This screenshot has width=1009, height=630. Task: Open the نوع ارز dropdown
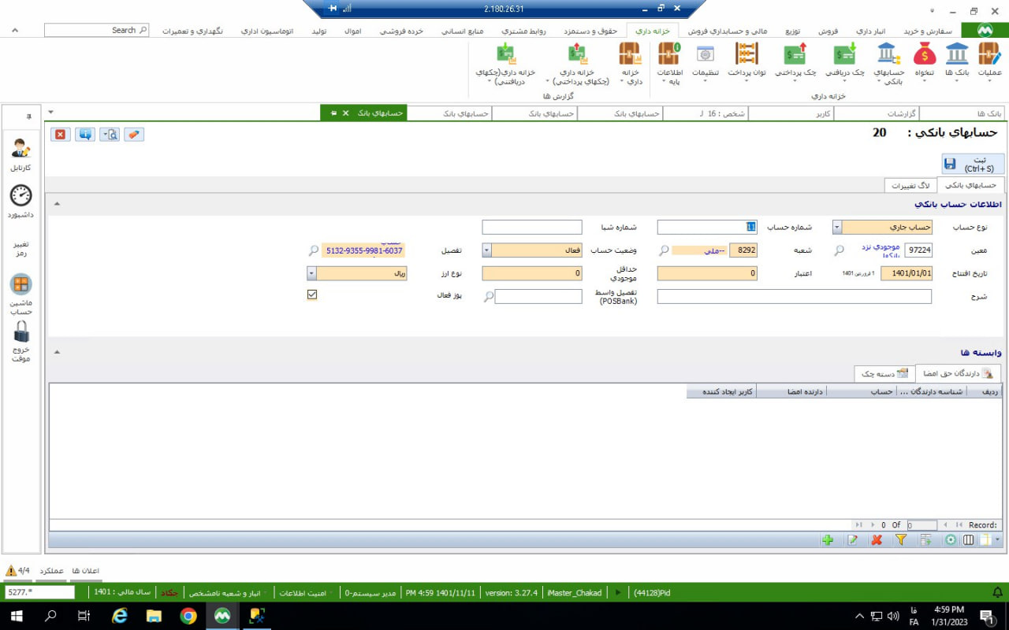pos(312,273)
